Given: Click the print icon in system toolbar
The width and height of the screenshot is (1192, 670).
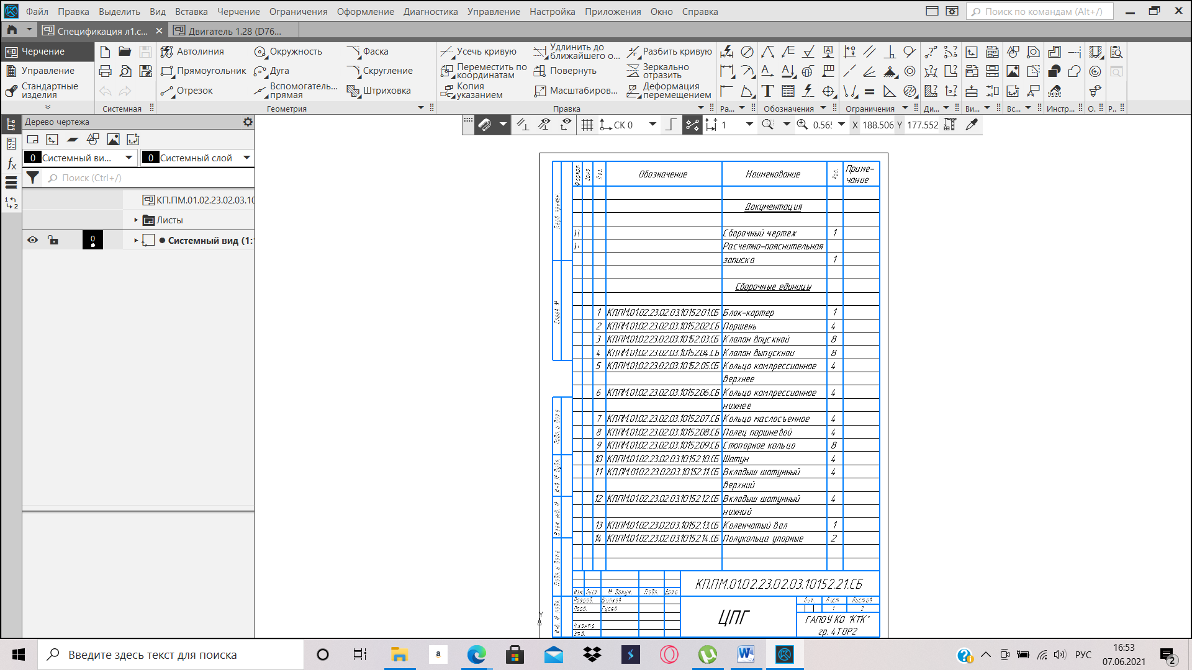Looking at the screenshot, I should click(106, 71).
